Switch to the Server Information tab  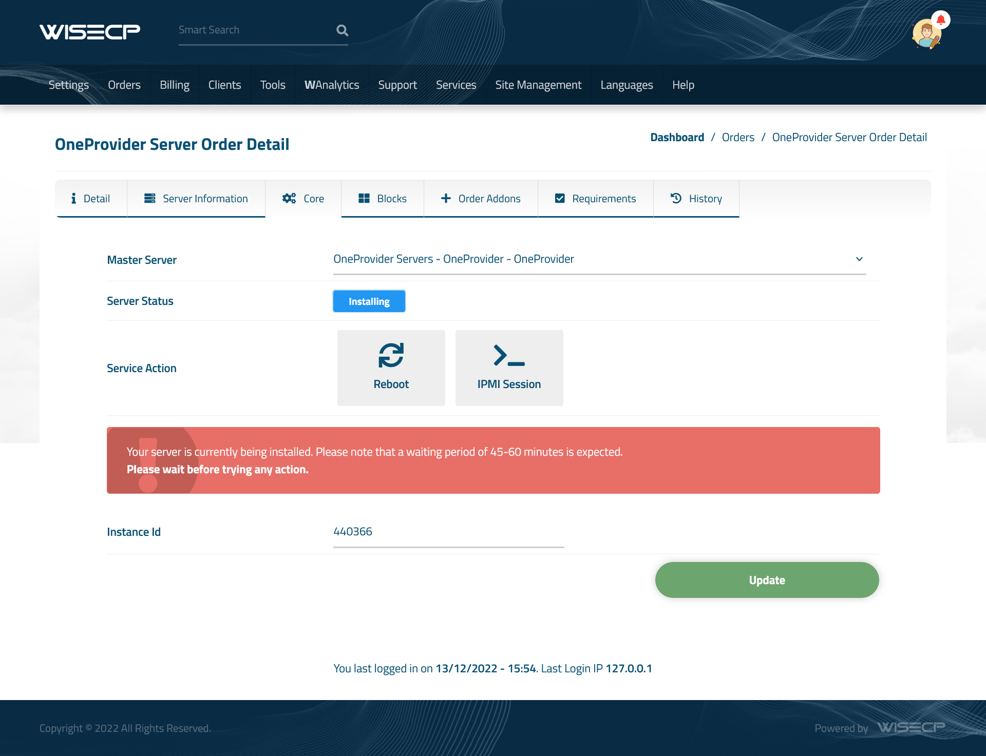click(196, 199)
